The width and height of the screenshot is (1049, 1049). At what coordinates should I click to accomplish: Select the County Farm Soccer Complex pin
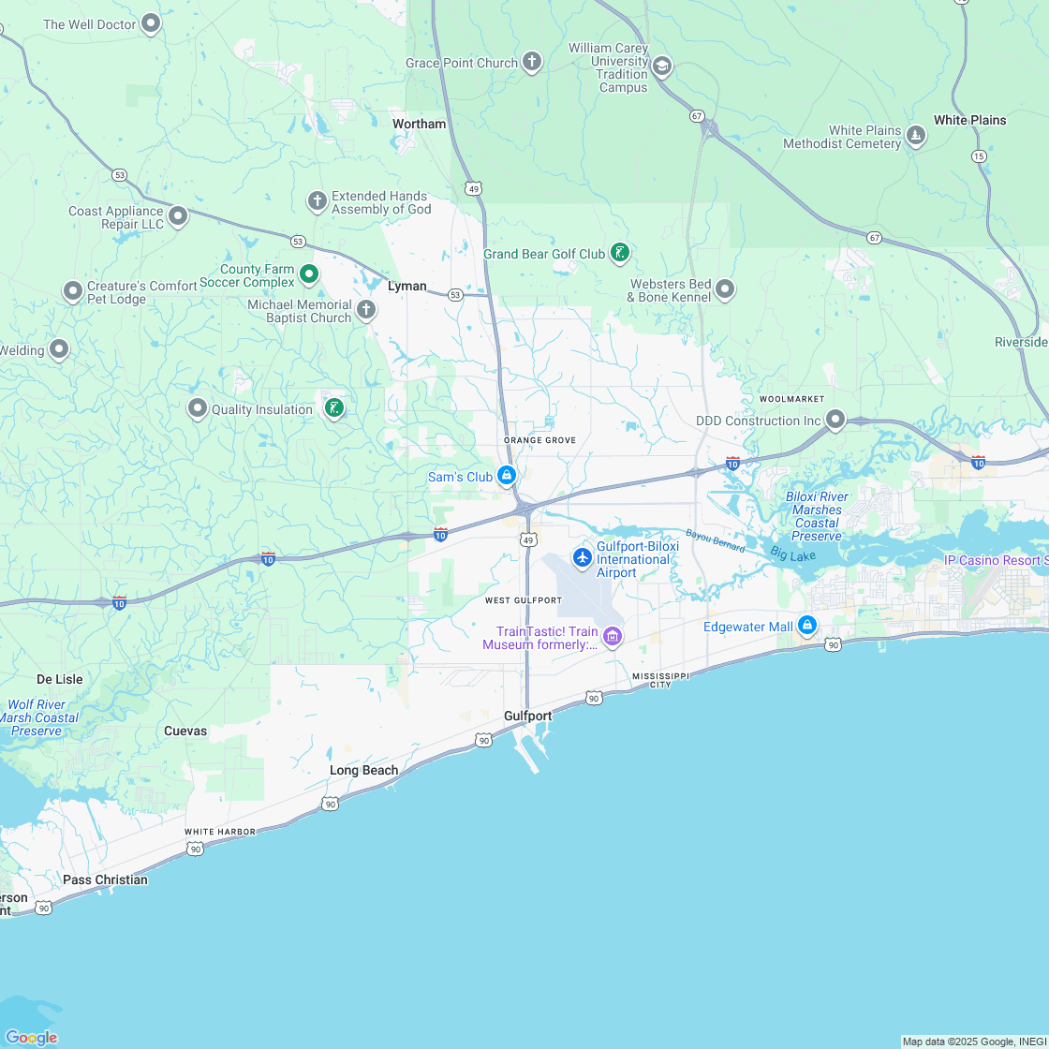[x=310, y=273]
